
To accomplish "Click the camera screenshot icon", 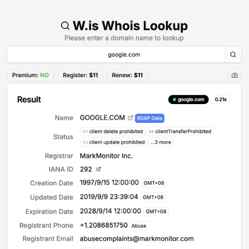I will [235, 75].
